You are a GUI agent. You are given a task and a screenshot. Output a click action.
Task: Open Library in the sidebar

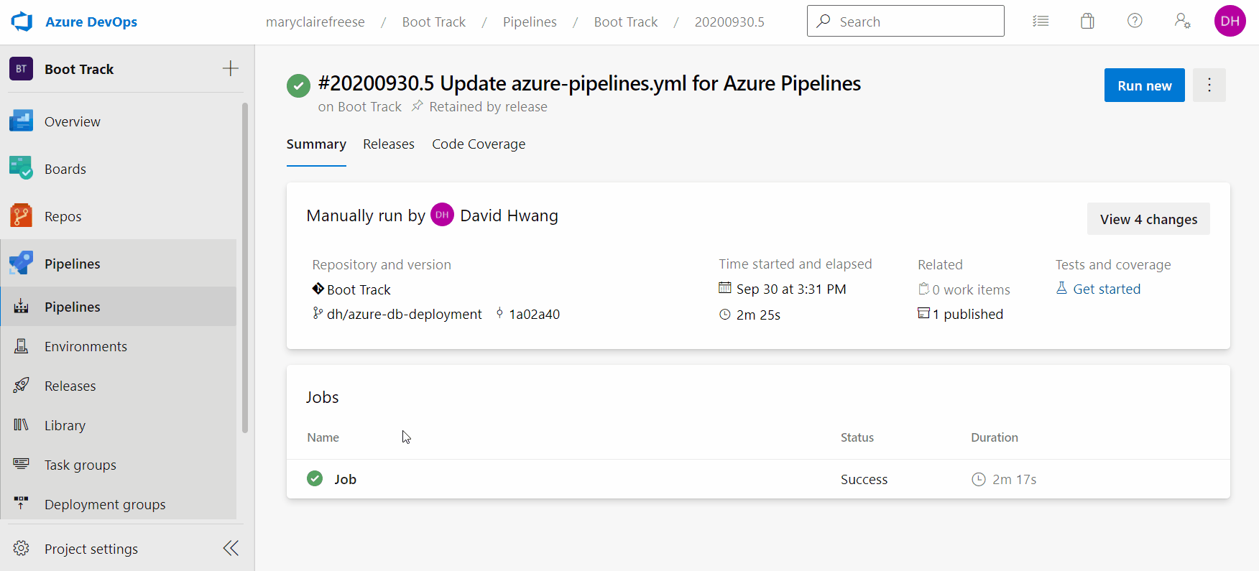click(119, 425)
